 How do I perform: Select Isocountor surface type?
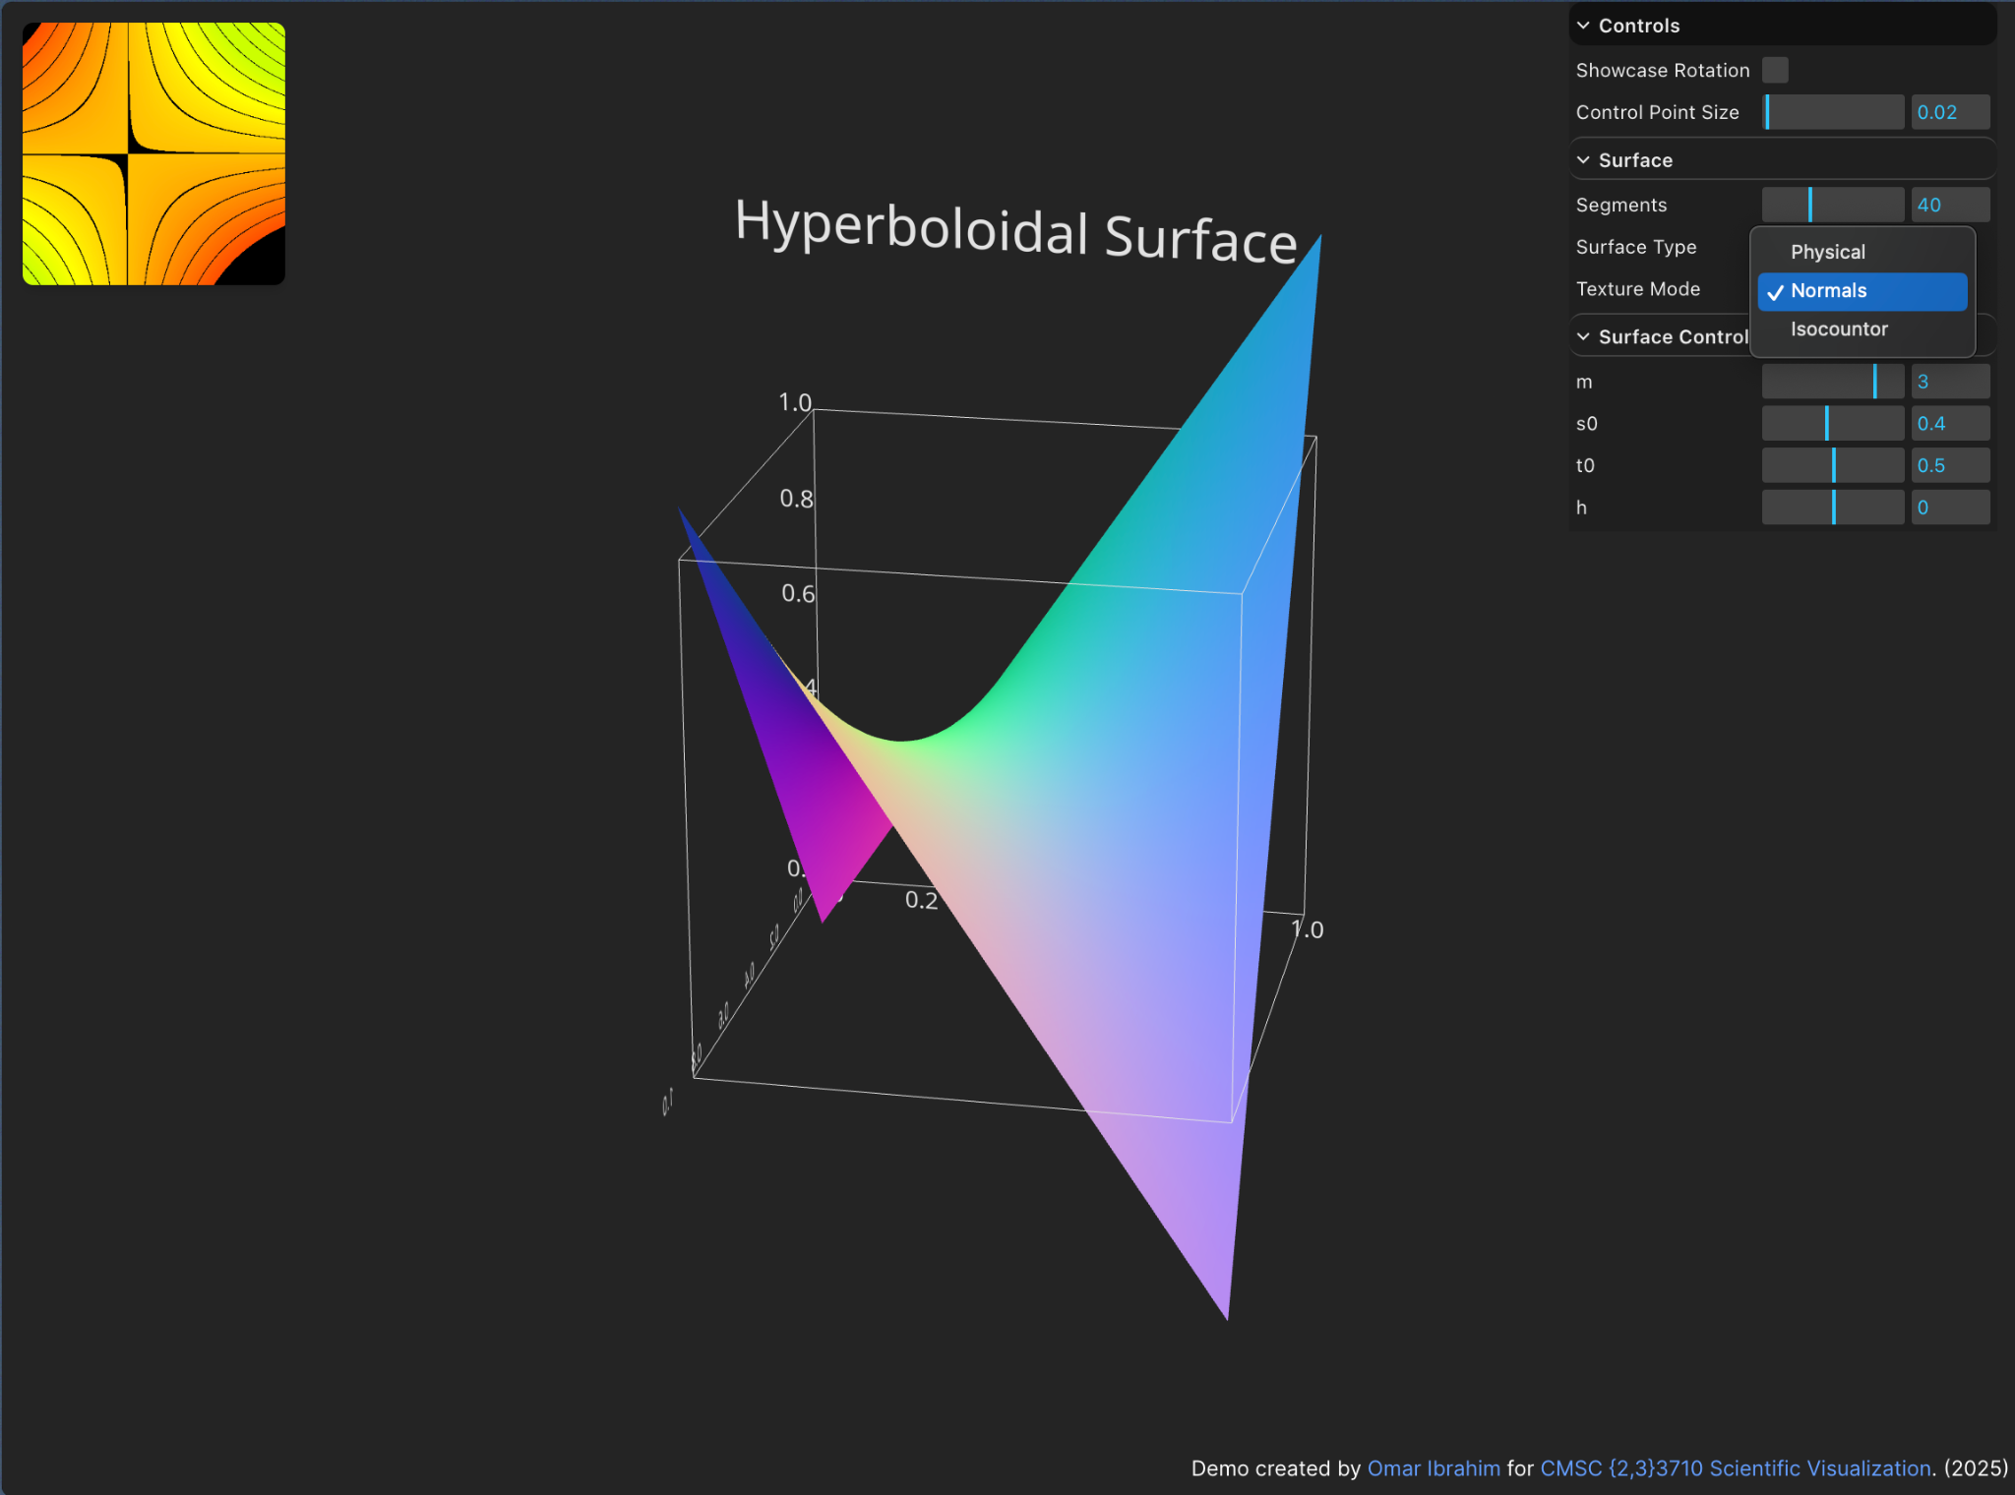coord(1839,329)
